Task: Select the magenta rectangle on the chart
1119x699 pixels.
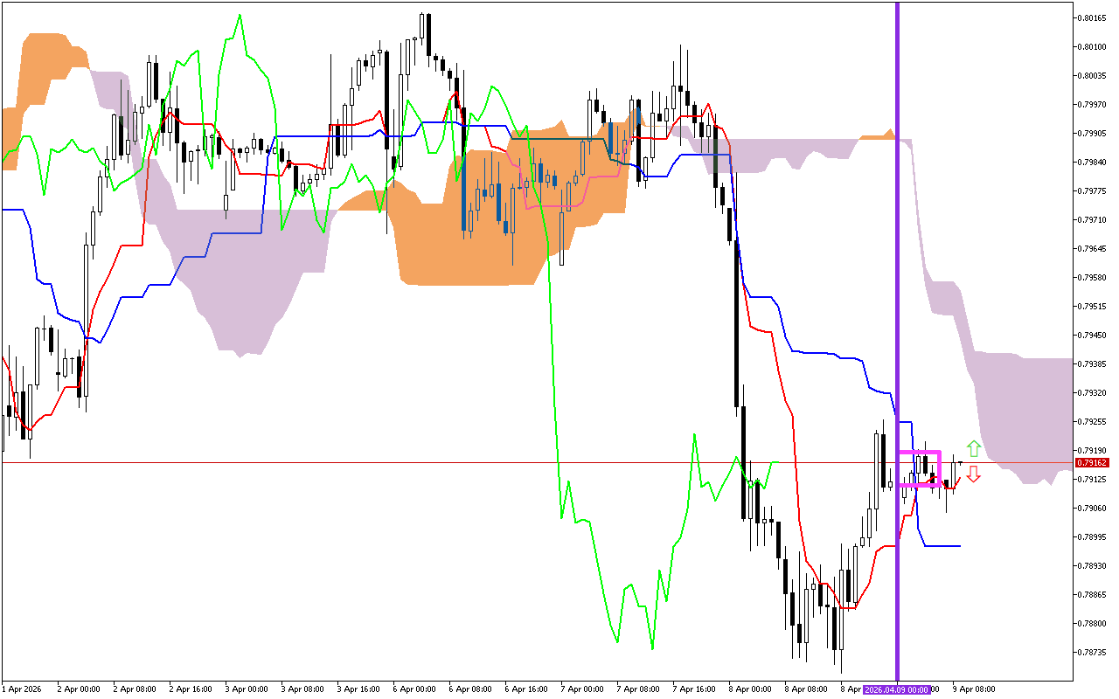Action: (919, 453)
